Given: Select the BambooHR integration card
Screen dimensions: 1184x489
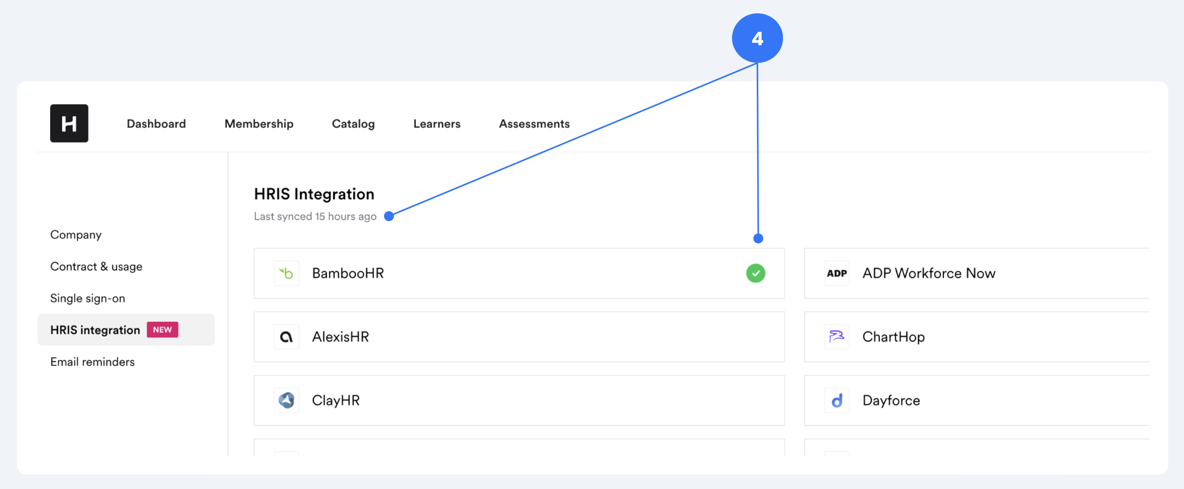Looking at the screenshot, I should coord(519,273).
